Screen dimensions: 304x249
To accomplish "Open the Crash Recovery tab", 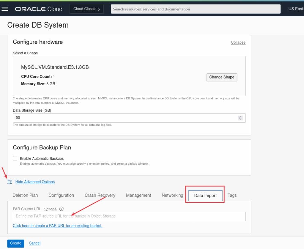I will [x=100, y=195].
